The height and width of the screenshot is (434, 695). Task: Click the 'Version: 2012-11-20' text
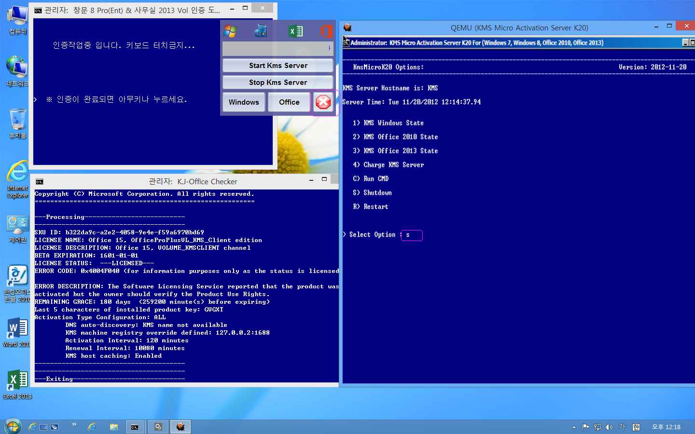(x=653, y=67)
